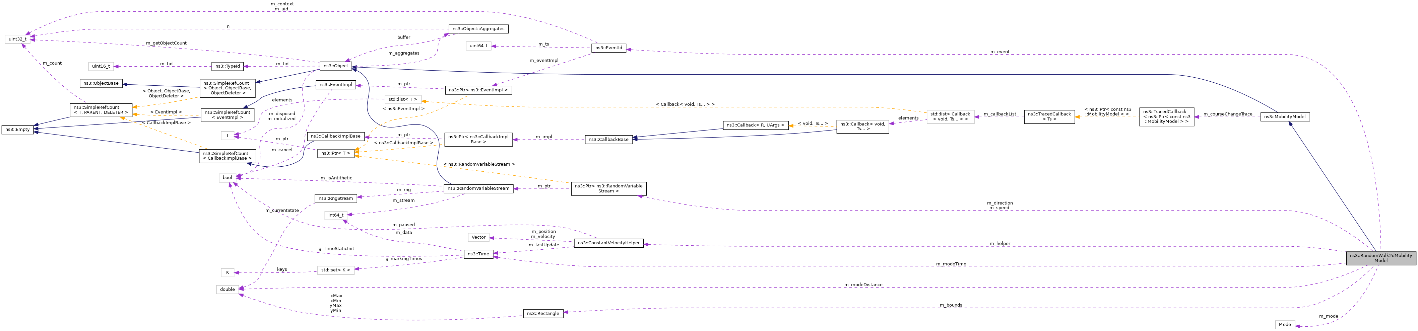This screenshot has height=331, width=1418.
Task: Select ns3::SimpleRefCount< EventImpl > node
Action: [227, 114]
